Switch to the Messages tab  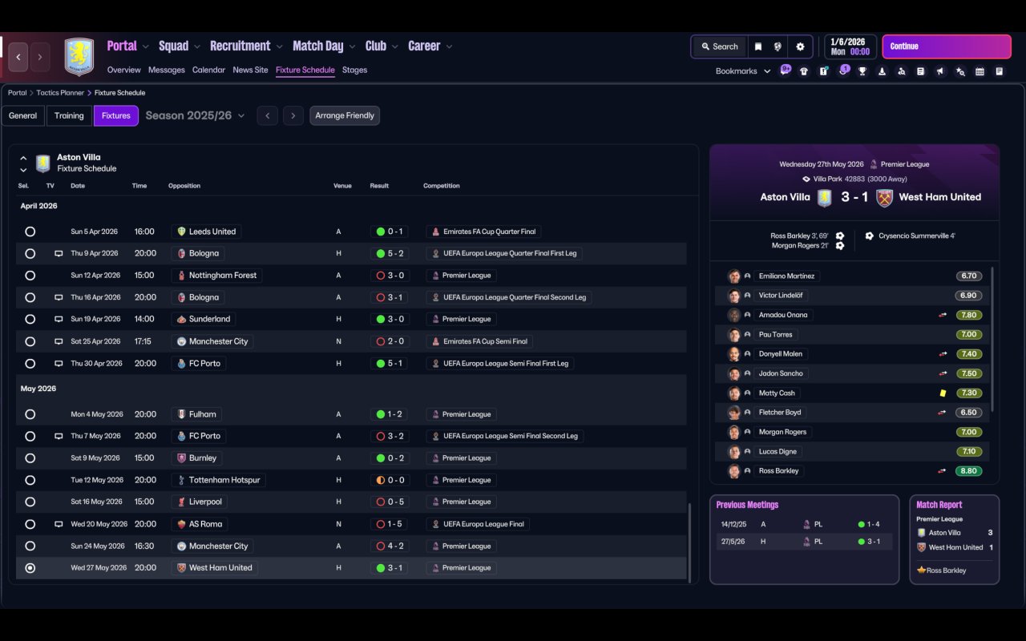click(x=167, y=70)
